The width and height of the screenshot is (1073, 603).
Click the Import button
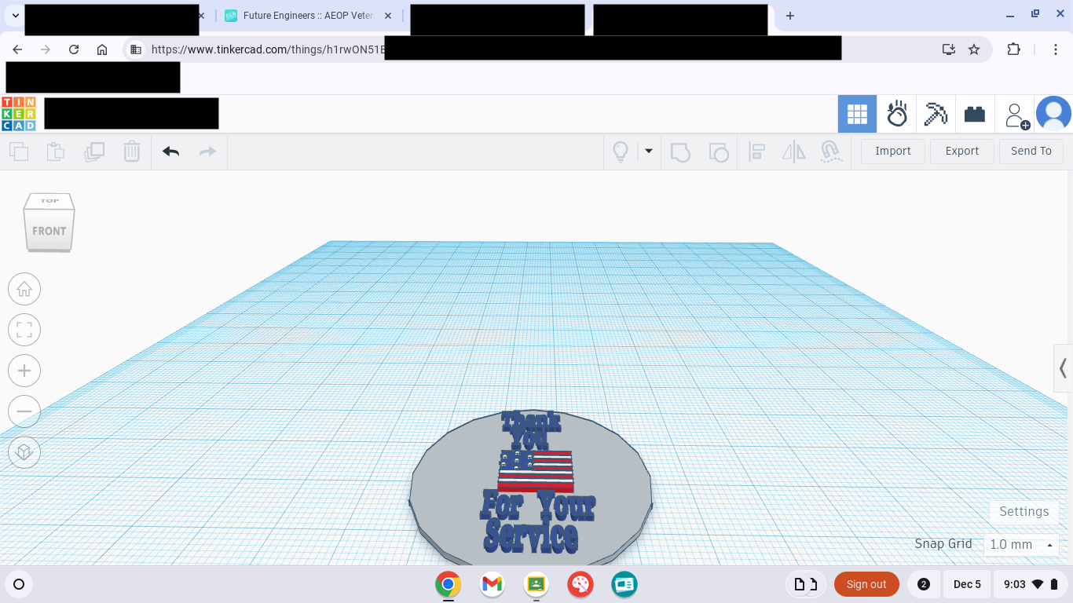[x=893, y=152]
